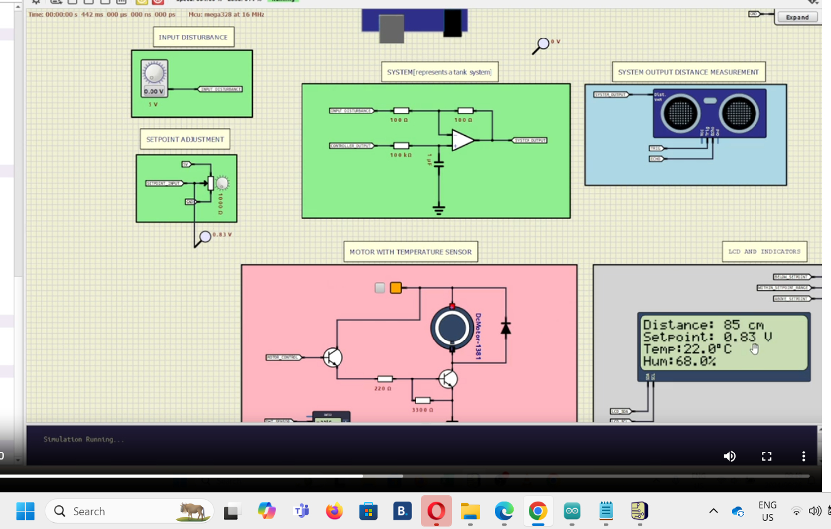Click the yellow power simulation icon in the toolbar
831x529 pixels.
coord(142,2)
